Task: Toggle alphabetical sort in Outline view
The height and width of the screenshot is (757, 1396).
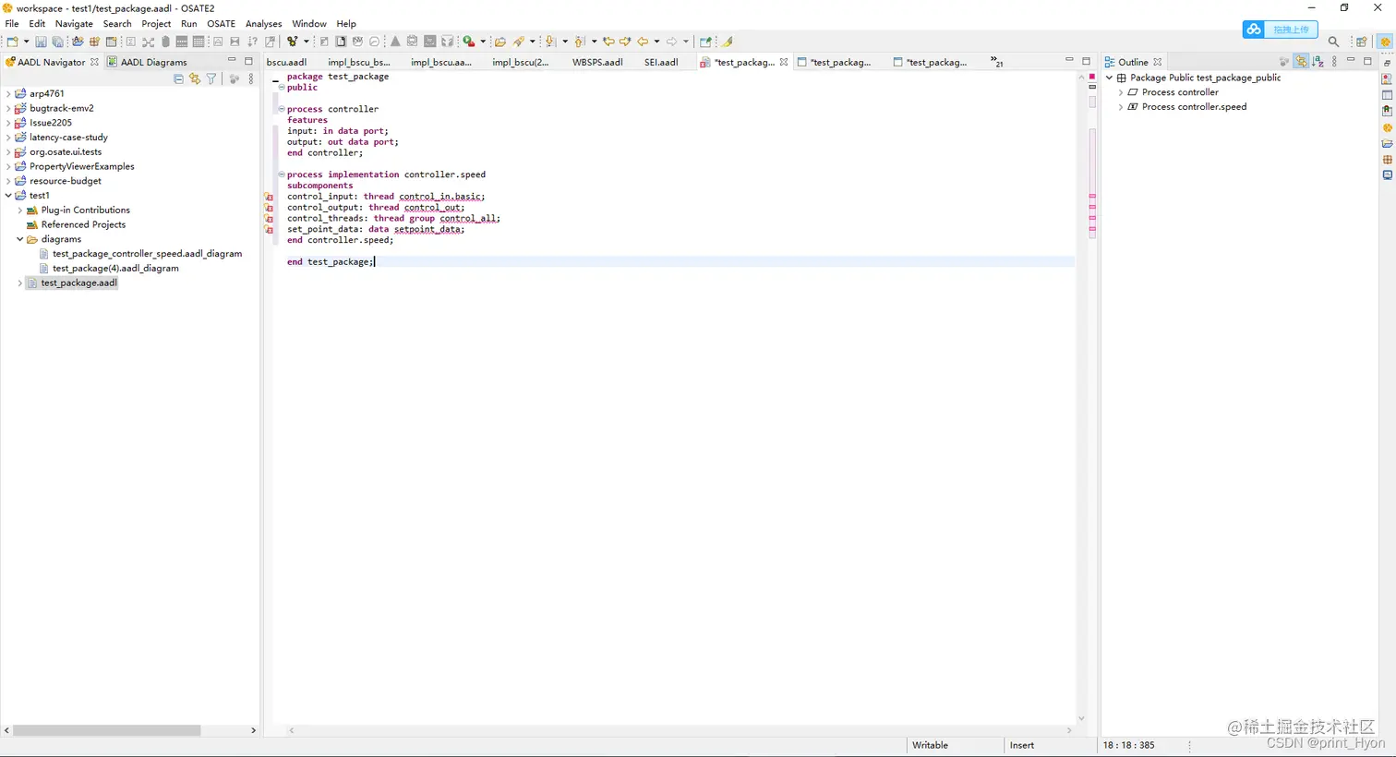Action: pos(1318,62)
